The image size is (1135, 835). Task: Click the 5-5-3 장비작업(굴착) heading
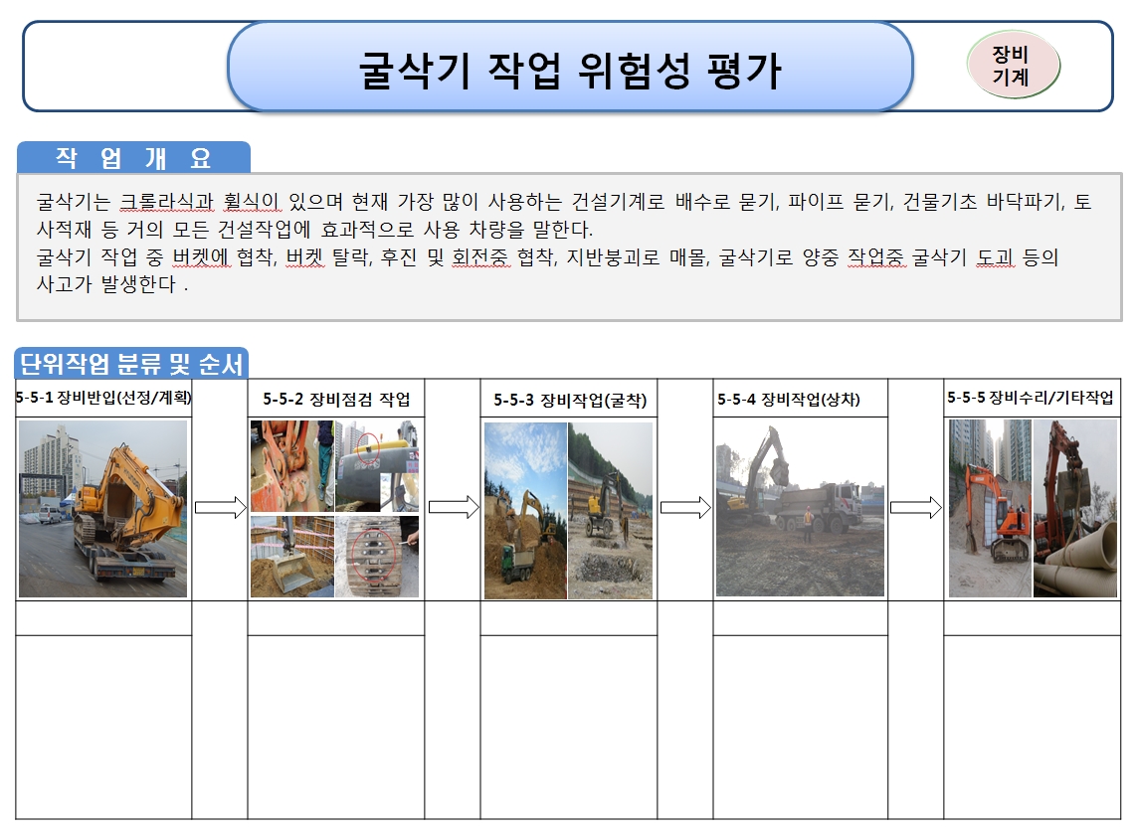(x=570, y=400)
